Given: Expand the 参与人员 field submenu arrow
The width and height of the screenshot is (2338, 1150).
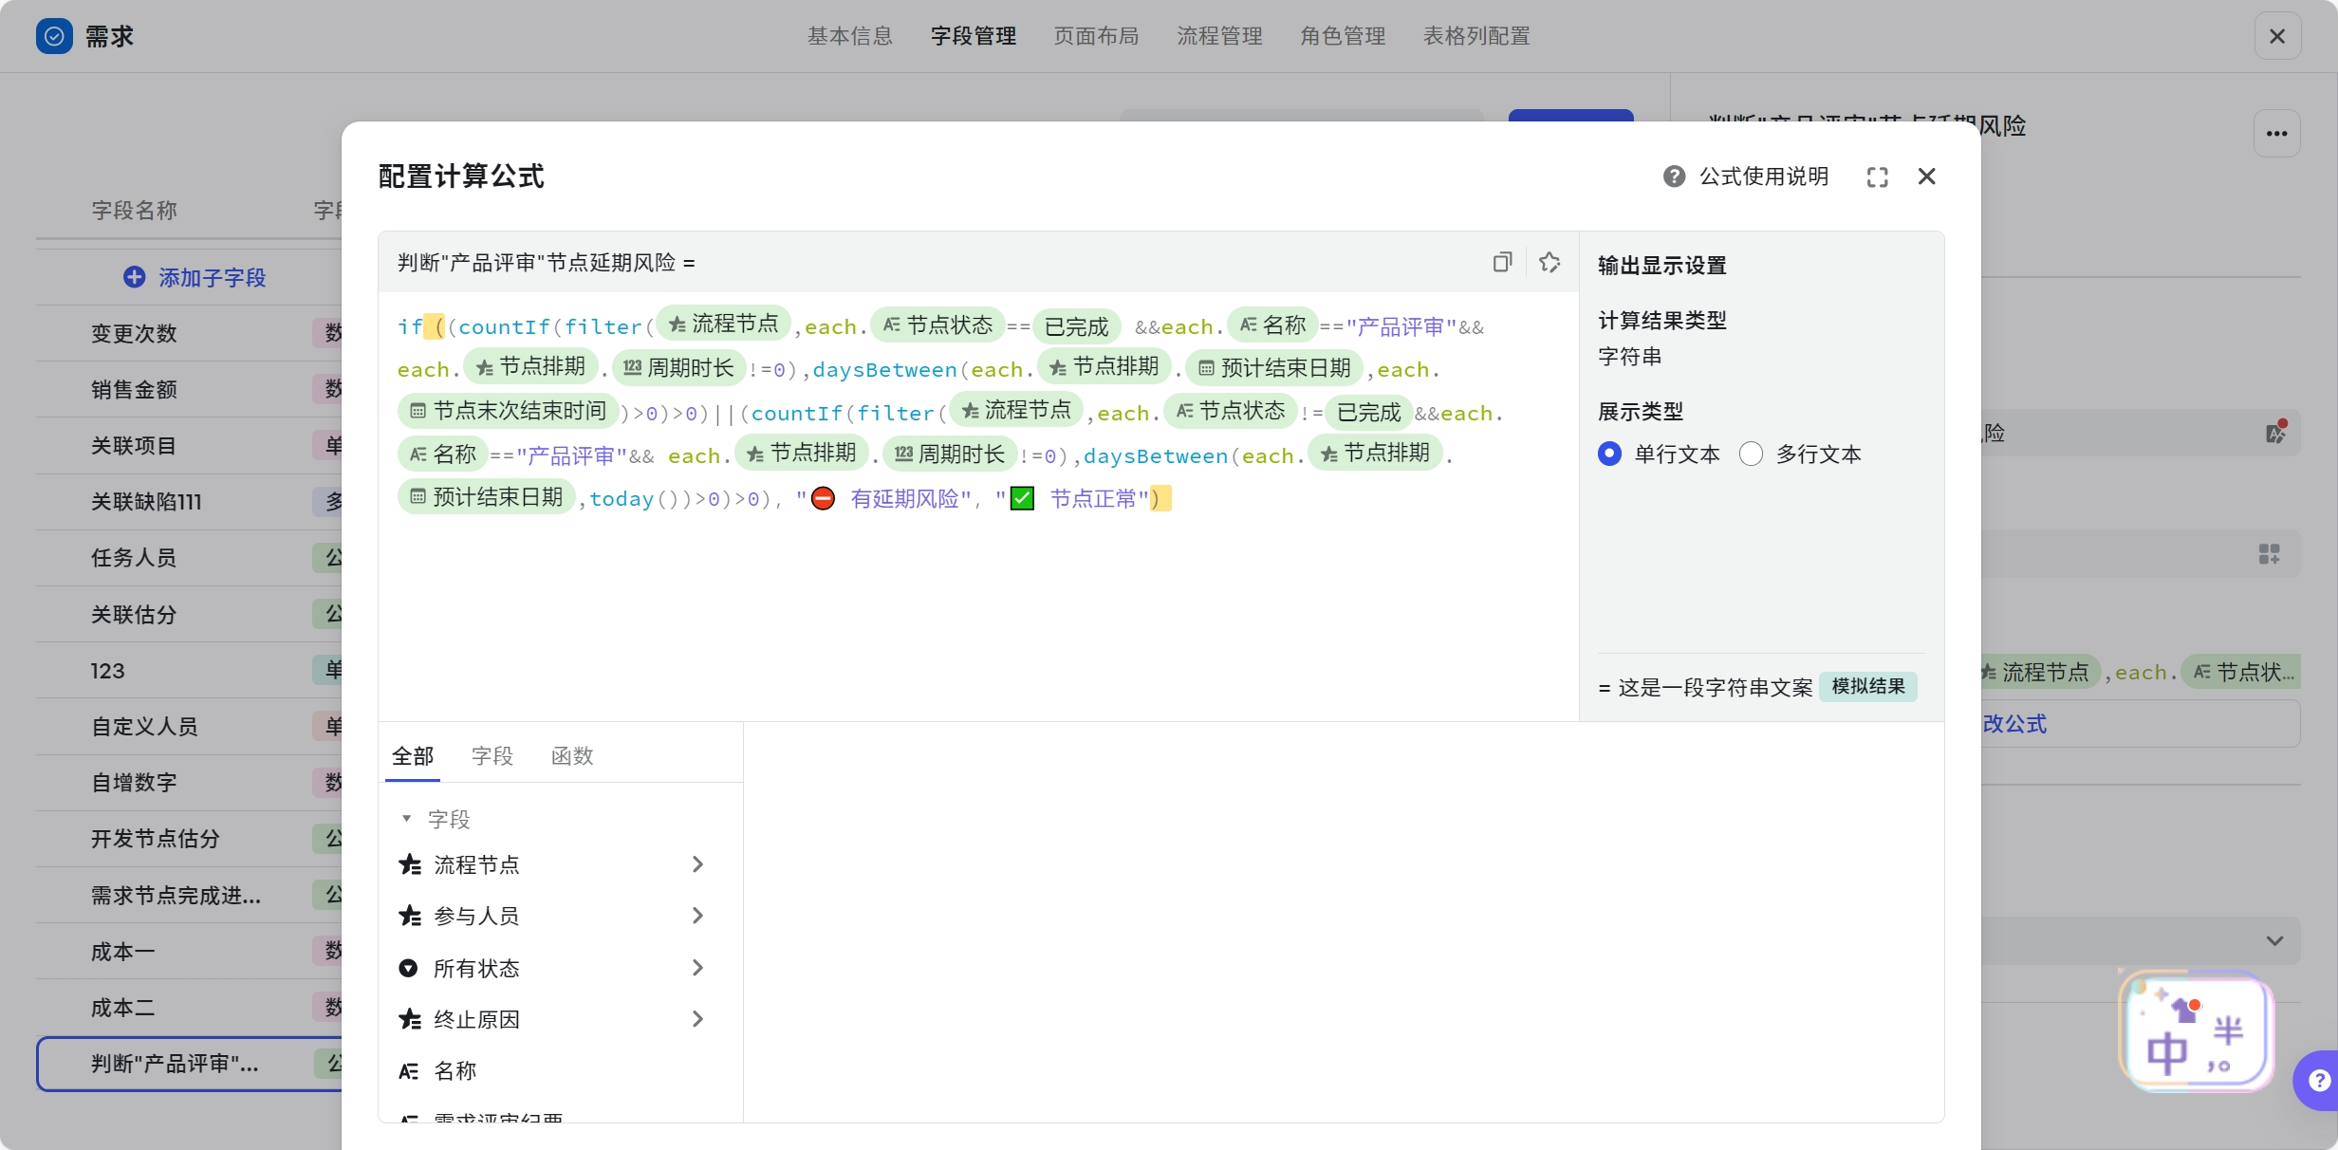Looking at the screenshot, I should (697, 916).
